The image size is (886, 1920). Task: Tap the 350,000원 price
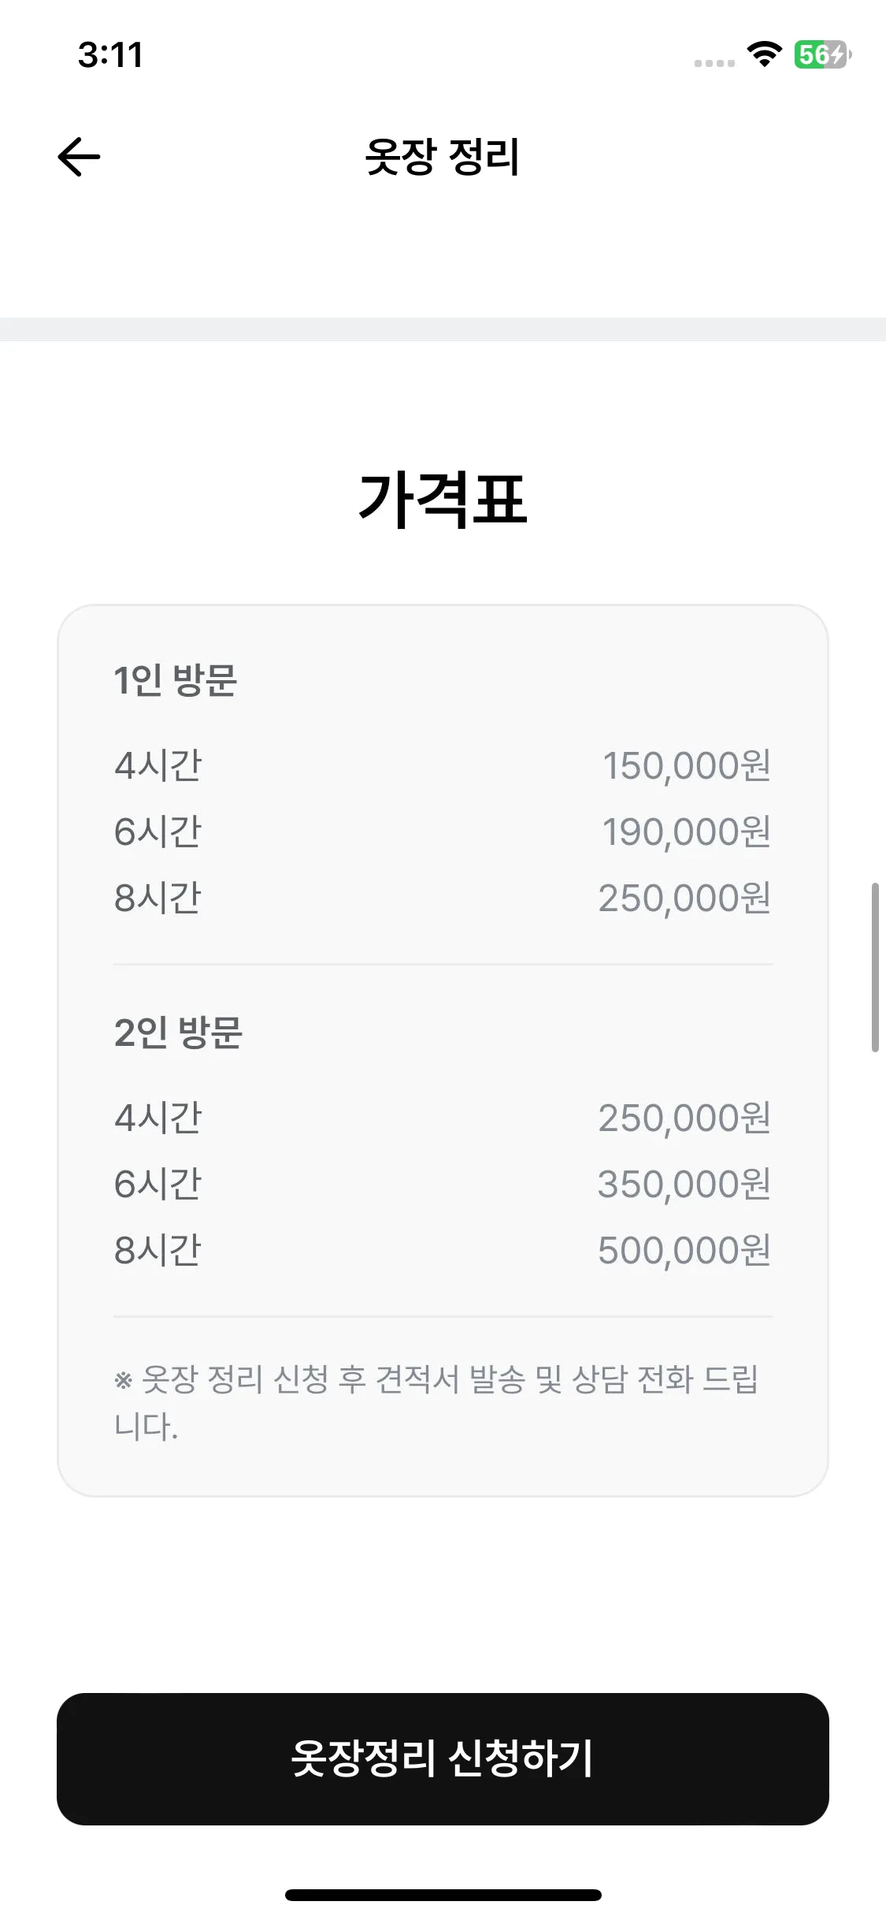[684, 1185]
